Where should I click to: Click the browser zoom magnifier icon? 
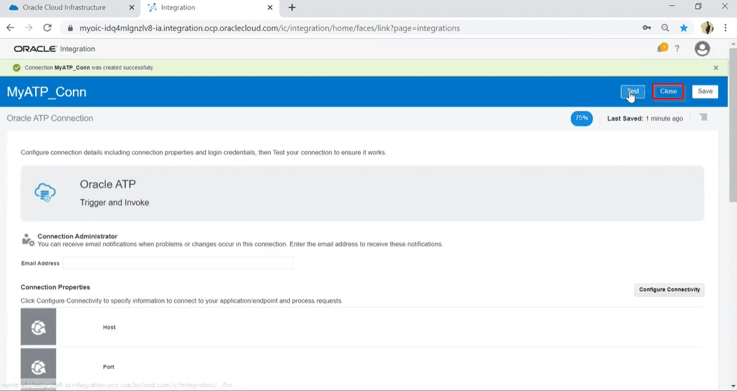[x=665, y=28]
